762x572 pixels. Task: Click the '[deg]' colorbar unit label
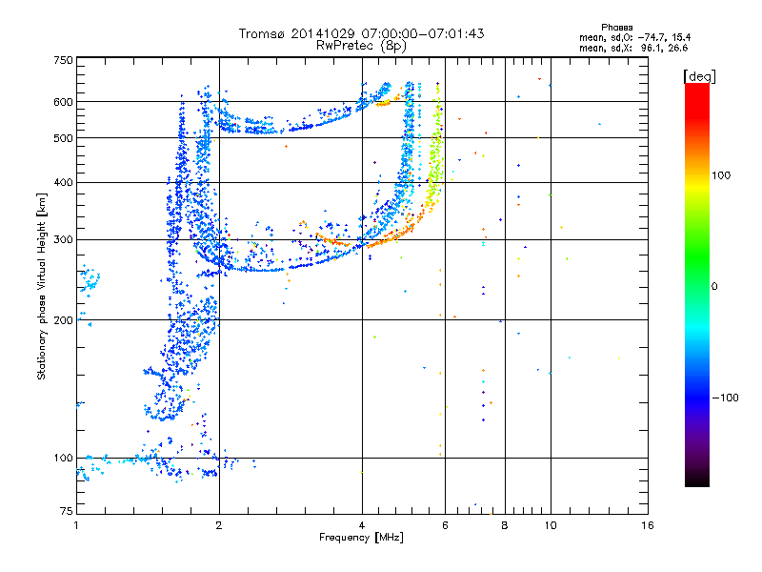[x=699, y=76]
